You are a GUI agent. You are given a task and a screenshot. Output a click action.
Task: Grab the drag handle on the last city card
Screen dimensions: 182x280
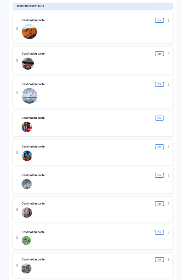click(x=17, y=265)
